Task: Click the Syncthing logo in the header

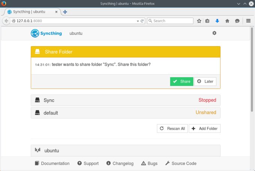Action: [47, 33]
